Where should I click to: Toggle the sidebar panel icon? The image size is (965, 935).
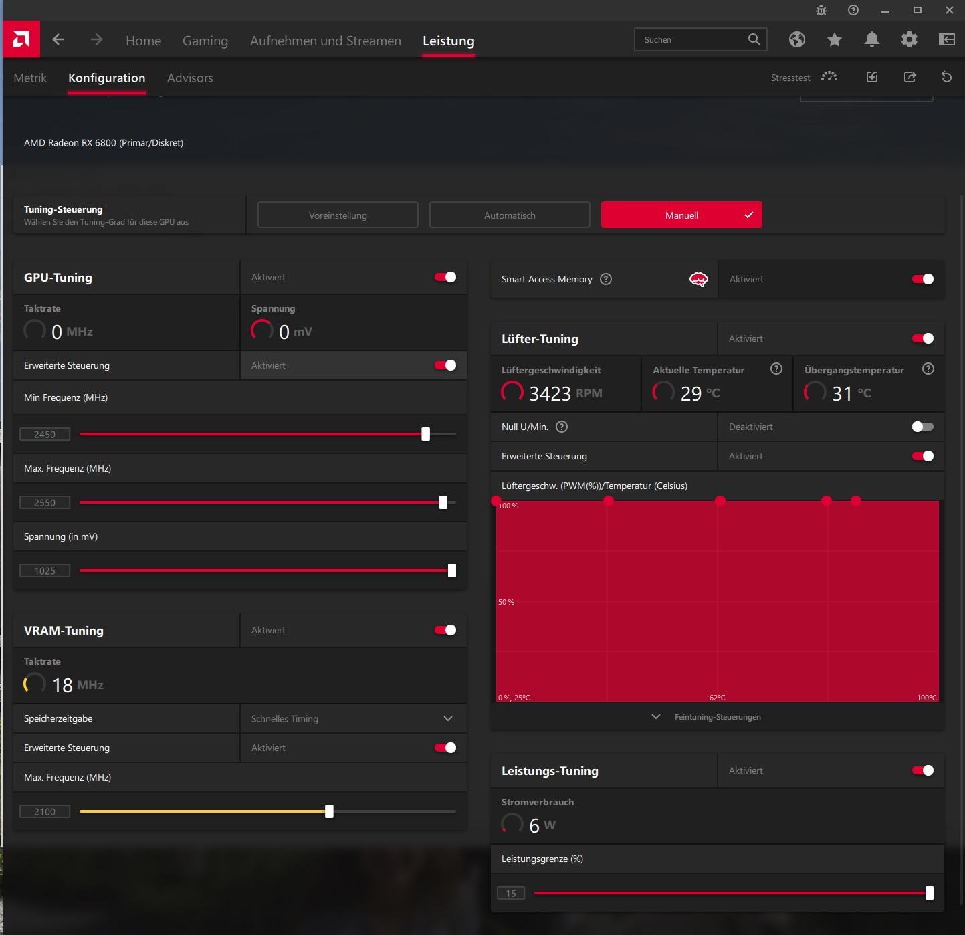946,39
